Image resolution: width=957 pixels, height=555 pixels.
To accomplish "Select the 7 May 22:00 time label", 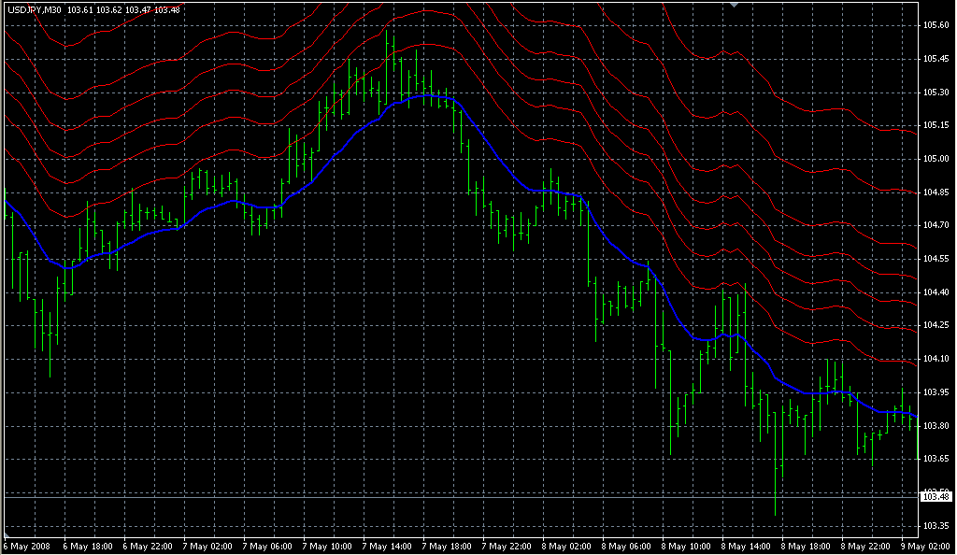I will [507, 546].
